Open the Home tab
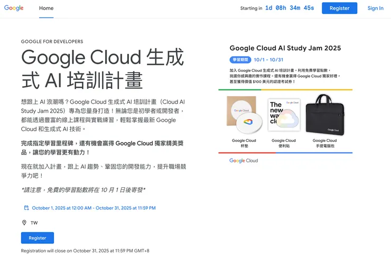The image size is (391, 264). [x=46, y=8]
